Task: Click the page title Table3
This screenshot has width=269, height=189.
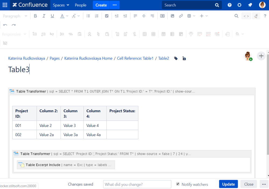Action: pos(19,69)
